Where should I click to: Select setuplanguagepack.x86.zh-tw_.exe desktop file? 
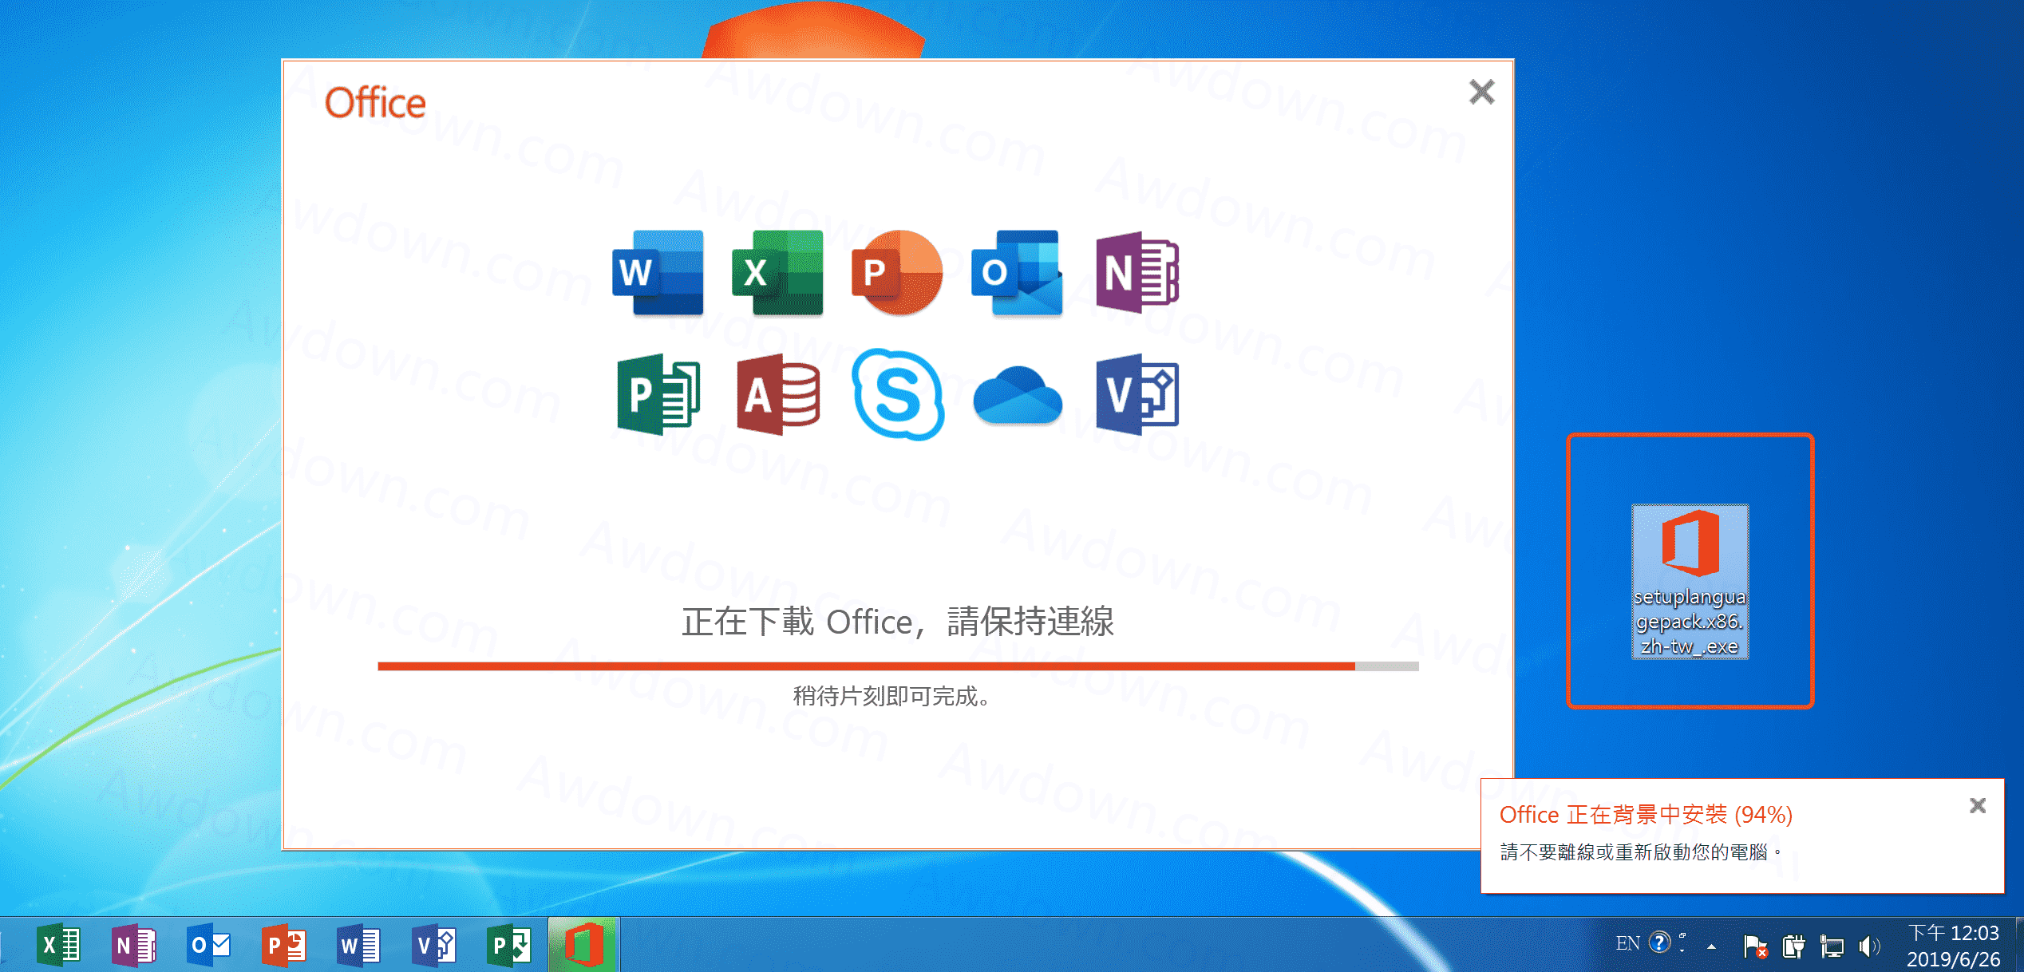[x=1690, y=582]
